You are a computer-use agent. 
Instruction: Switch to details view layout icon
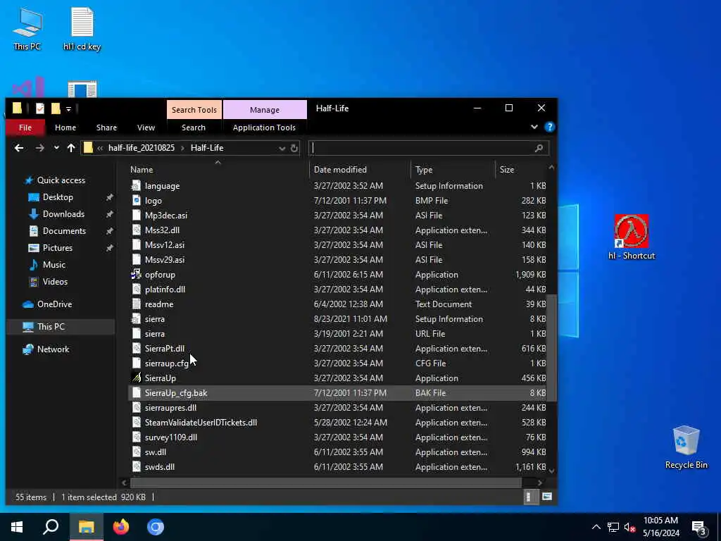click(x=529, y=497)
